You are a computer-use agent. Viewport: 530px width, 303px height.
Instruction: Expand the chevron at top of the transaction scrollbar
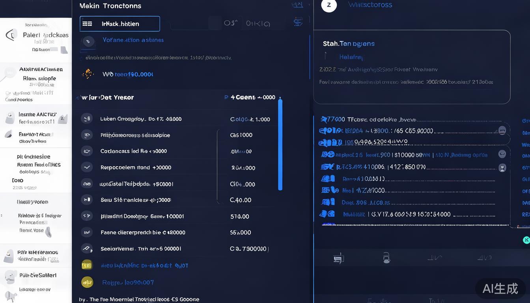280,97
